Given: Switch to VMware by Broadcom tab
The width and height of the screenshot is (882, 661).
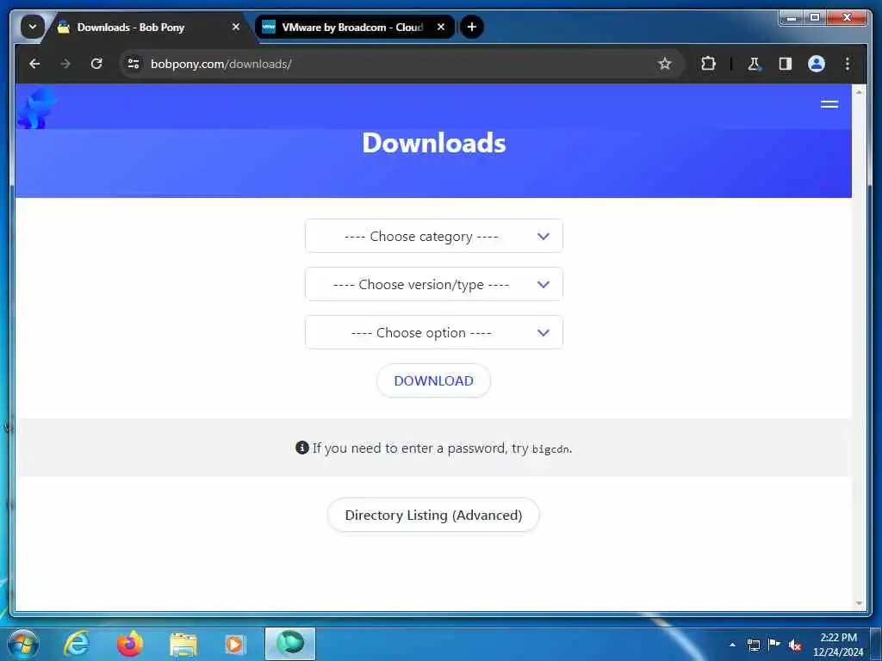Looking at the screenshot, I should coord(355,27).
